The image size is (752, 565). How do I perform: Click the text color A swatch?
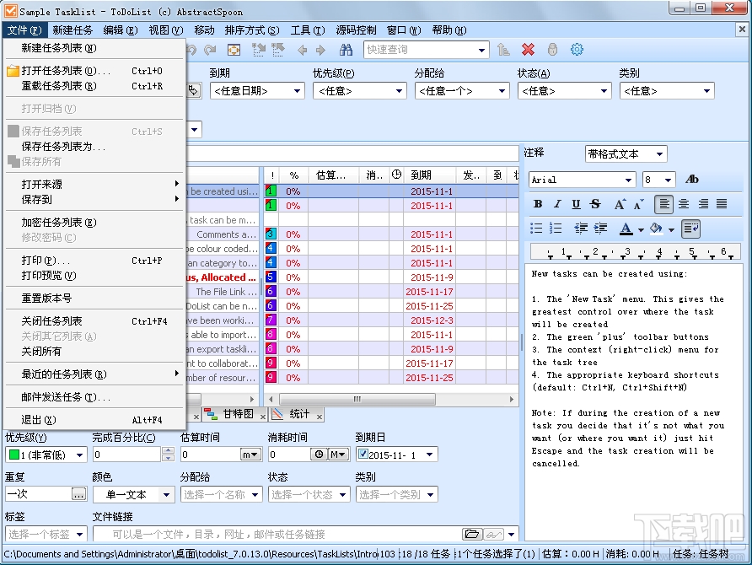[x=626, y=229]
